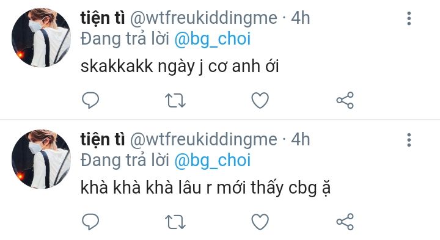The image size is (440, 240).
Task: Open tiện tì avatar on second tweet
Action: pyautogui.click(x=41, y=159)
